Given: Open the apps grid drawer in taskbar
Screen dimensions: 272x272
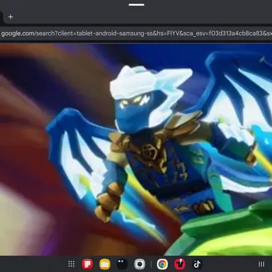Looking at the screenshot, I should pos(72,264).
